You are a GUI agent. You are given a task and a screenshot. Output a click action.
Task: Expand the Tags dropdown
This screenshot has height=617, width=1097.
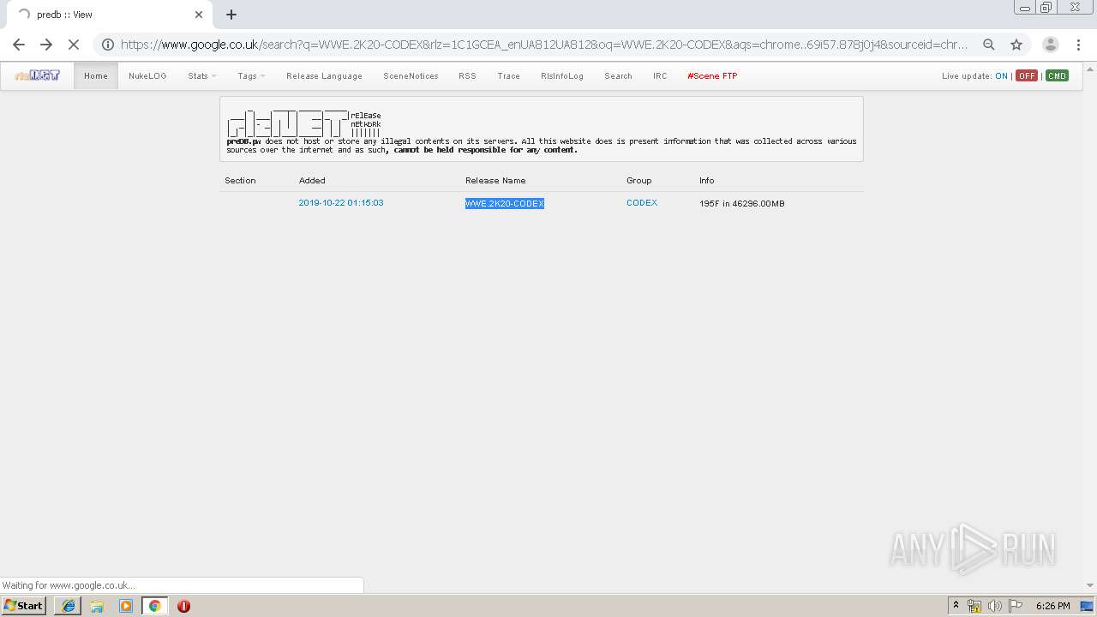(x=251, y=75)
